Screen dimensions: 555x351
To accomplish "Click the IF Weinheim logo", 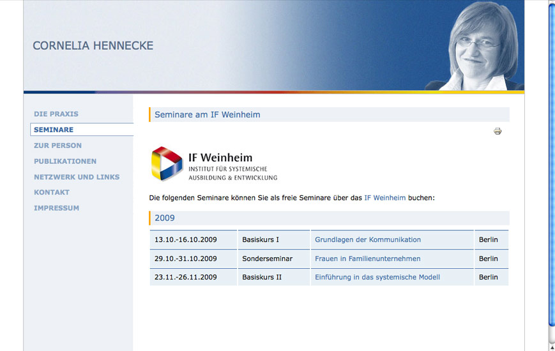I will 214,164.
